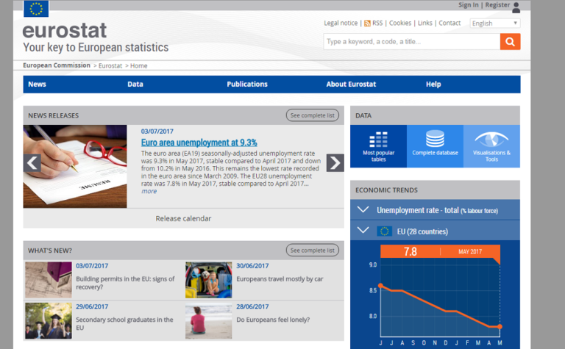The image size is (565, 349).
Task: Open the News menu
Action: [37, 84]
